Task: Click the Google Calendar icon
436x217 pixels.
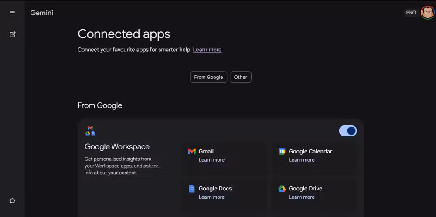Action: [x=282, y=152]
